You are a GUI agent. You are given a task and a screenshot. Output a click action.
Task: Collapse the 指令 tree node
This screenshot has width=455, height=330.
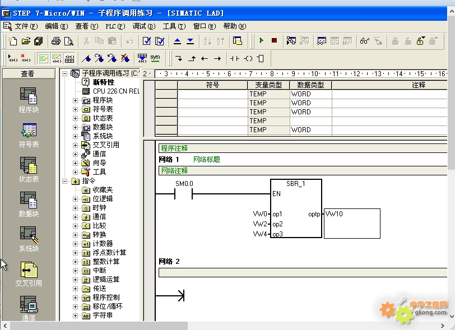[64, 181]
